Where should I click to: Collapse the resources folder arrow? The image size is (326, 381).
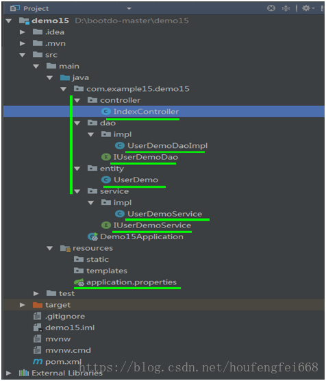pos(50,248)
